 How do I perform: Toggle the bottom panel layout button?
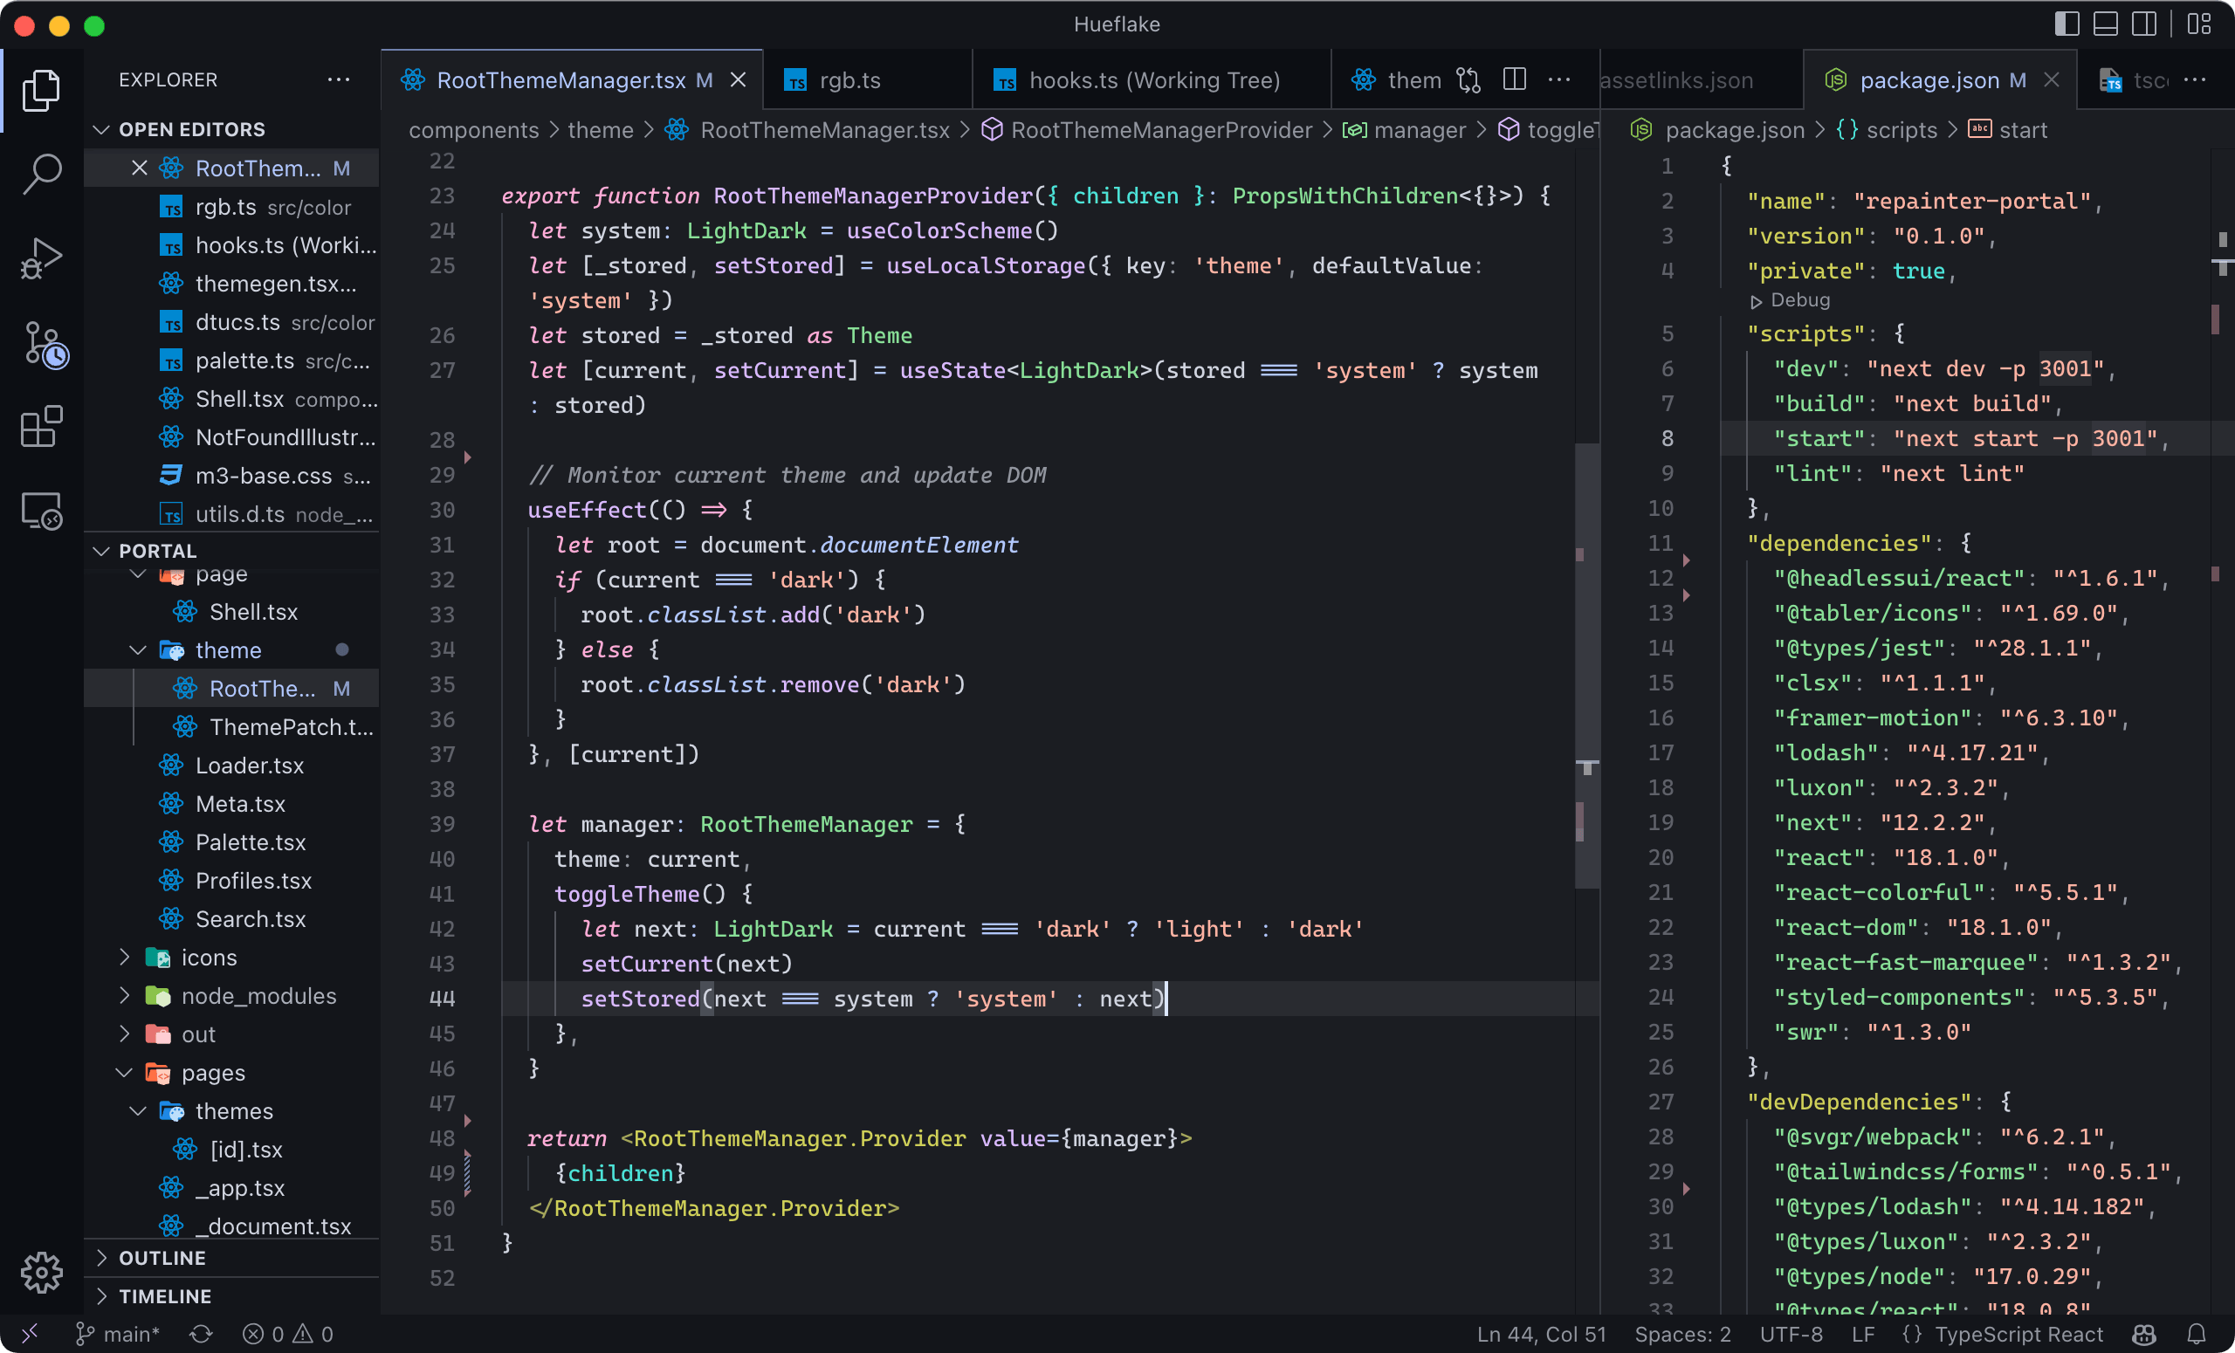pos(2104,24)
